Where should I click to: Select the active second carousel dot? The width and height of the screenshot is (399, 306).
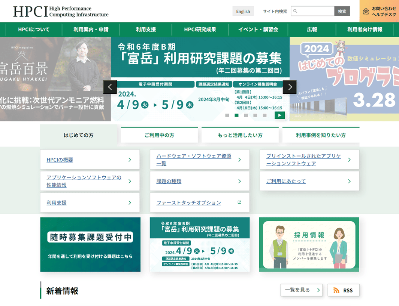[237, 115]
